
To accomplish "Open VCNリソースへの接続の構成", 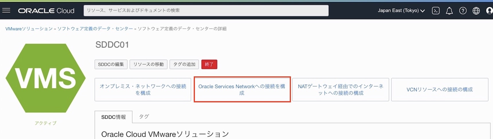I will 440,90.
